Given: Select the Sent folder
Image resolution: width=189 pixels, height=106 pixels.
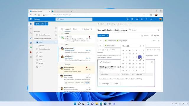Looking at the screenshot, I should click(40, 53).
